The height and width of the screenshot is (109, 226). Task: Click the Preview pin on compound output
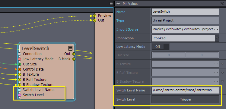(94, 16)
